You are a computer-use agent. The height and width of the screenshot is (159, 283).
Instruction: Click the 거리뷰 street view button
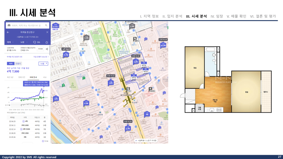(x=40, y=49)
